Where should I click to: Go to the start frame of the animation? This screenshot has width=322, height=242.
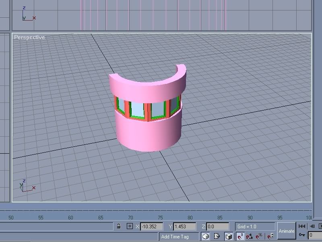(x=302, y=226)
